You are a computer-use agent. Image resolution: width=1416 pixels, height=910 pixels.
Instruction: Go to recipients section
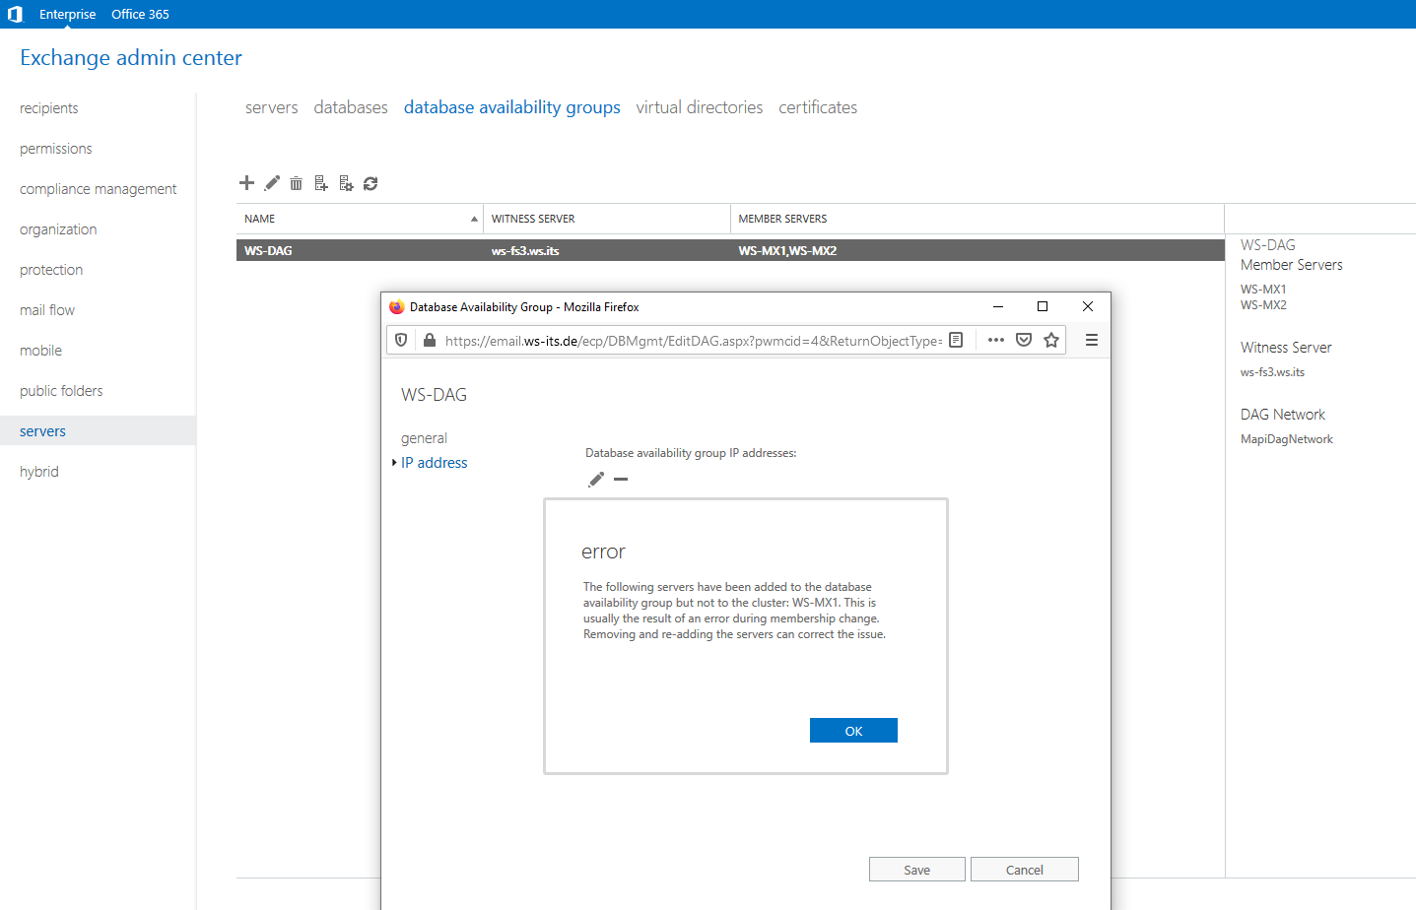49,108
